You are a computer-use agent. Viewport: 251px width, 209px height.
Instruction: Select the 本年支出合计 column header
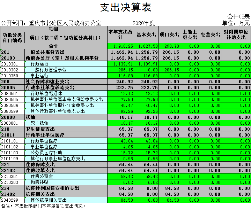point(120,34)
